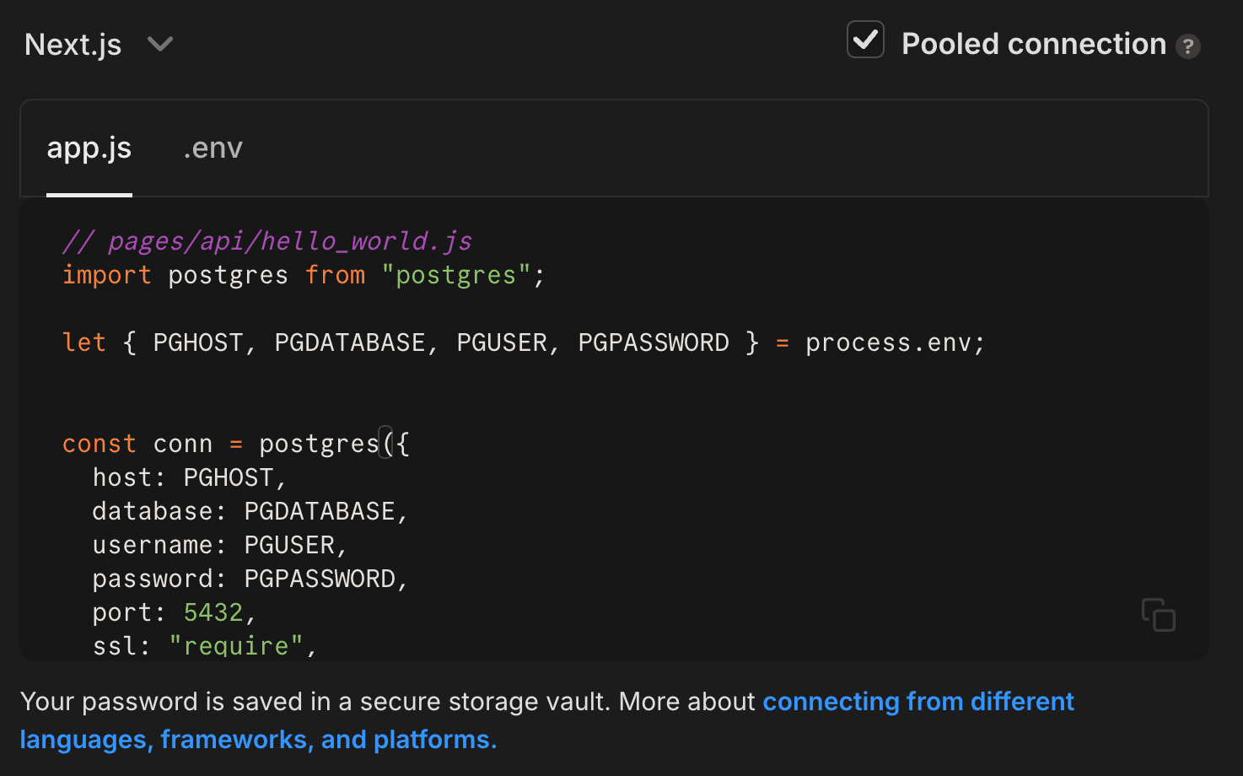Click the Next.js label
Screen dimensions: 1243x776
click(x=73, y=44)
